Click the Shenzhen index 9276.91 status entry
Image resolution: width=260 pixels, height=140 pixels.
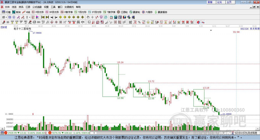(69, 133)
